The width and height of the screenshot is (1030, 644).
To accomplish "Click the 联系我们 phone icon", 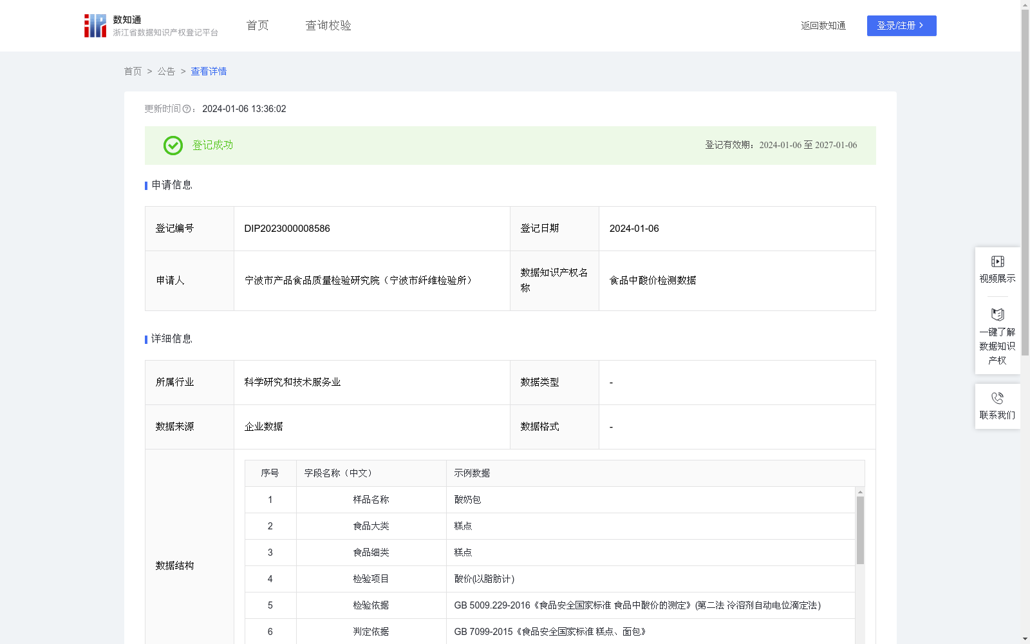I will [x=997, y=398].
